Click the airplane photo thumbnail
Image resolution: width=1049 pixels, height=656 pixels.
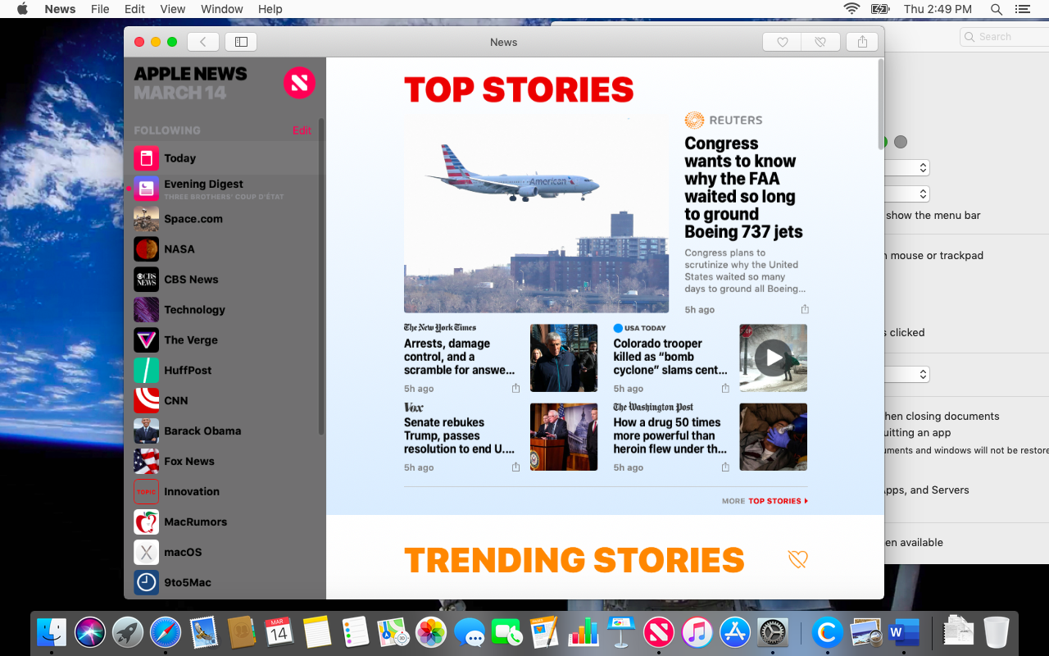[x=536, y=212]
